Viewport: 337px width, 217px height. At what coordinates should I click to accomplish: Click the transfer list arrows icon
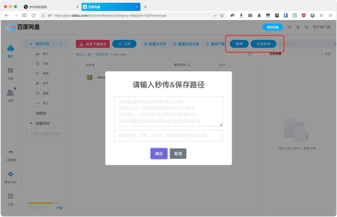tap(290, 27)
